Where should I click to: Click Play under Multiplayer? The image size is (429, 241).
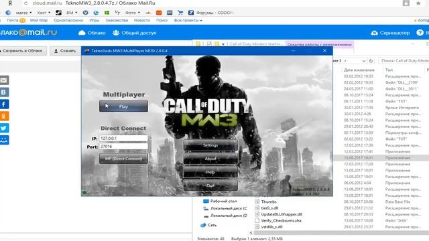[x=123, y=106]
